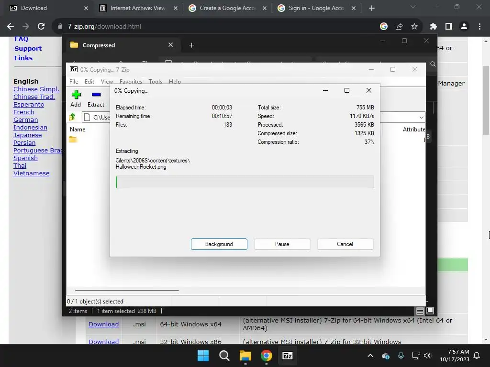Open Windows taskbar search
Image resolution: width=490 pixels, height=367 pixels.
coord(224,356)
